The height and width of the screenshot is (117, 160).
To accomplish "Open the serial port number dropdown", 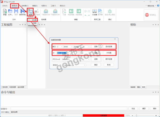I will pos(62,47).
